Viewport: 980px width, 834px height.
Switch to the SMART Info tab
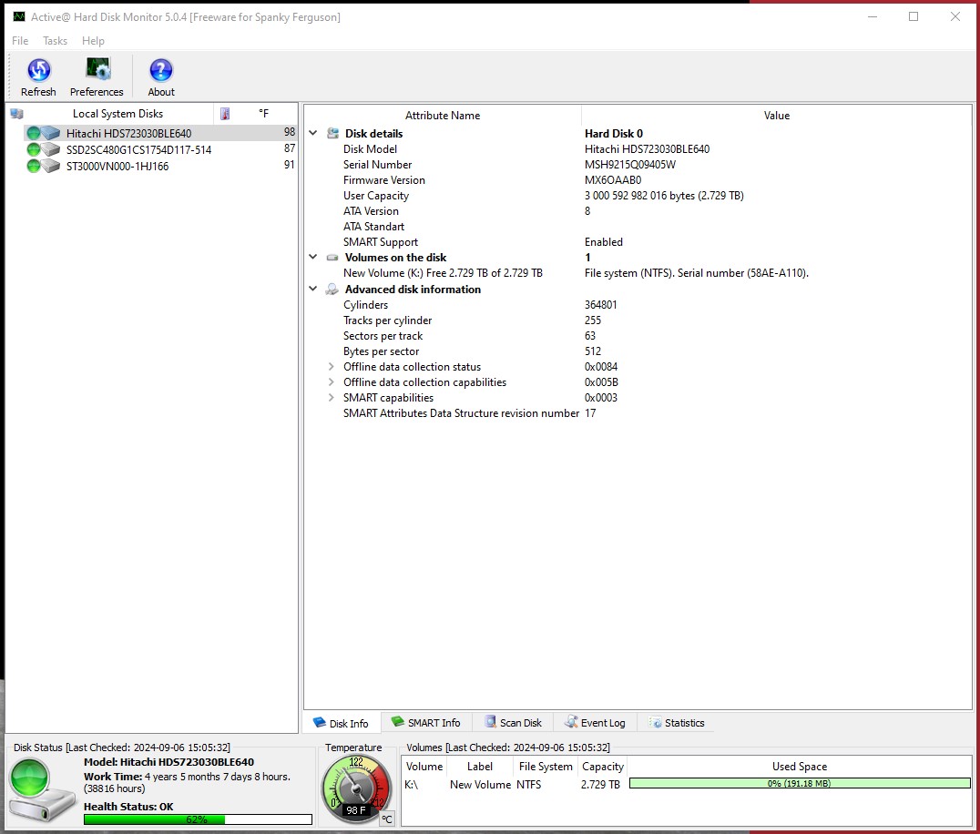pos(425,723)
